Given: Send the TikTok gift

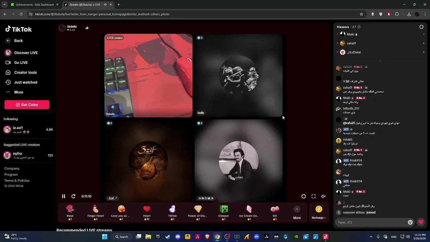Looking at the screenshot, I should [x=172, y=213].
